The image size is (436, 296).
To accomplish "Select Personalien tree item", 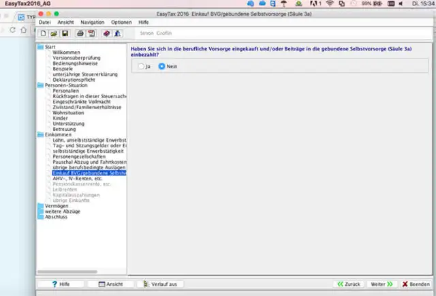I will [x=65, y=91].
